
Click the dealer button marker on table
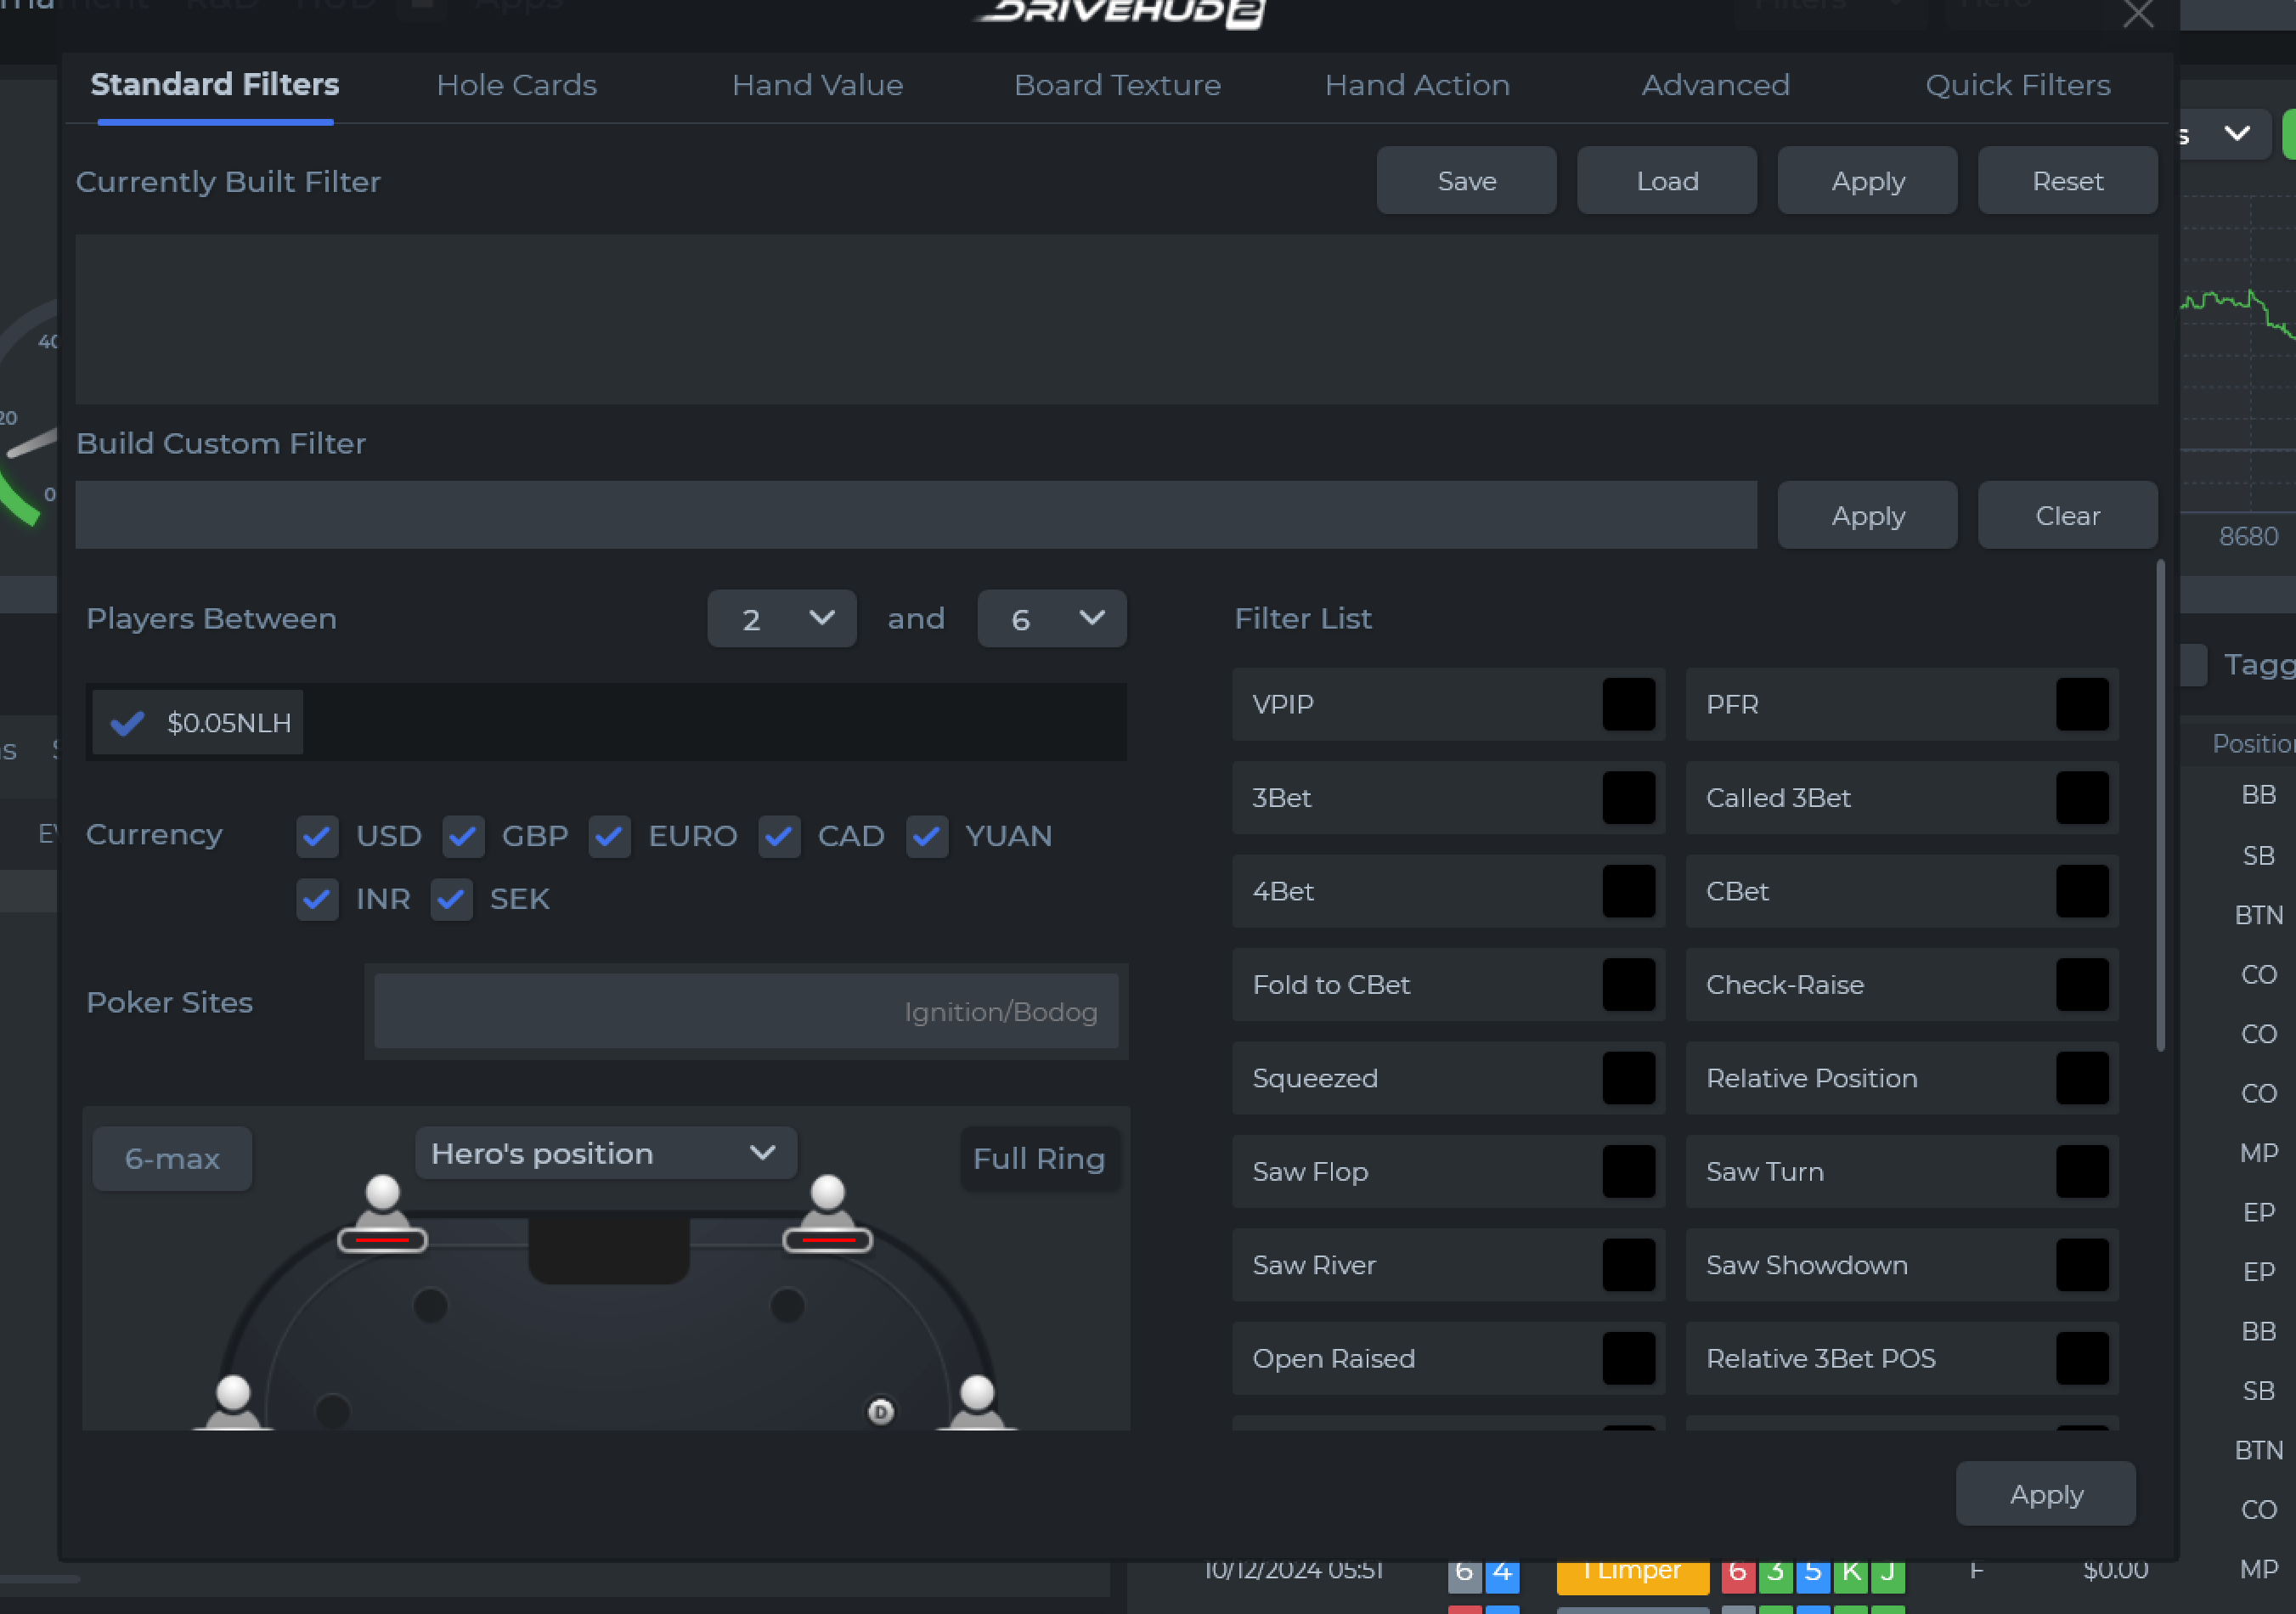click(x=880, y=1411)
